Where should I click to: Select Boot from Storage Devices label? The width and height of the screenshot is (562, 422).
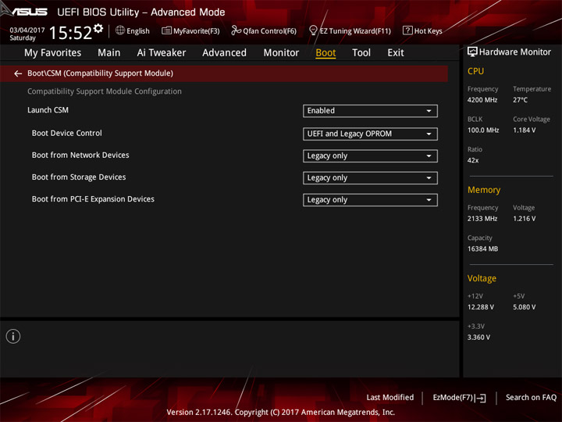tap(79, 177)
